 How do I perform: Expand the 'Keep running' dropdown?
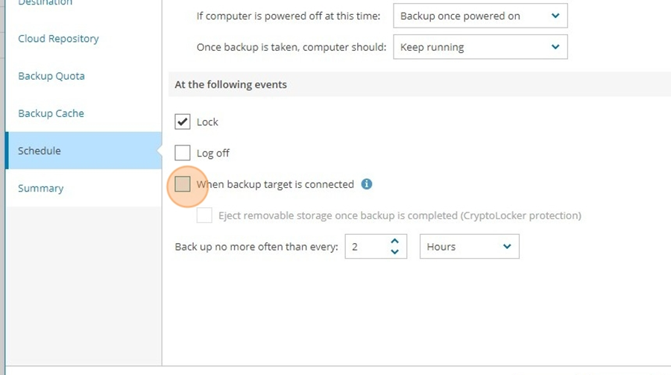click(480, 47)
